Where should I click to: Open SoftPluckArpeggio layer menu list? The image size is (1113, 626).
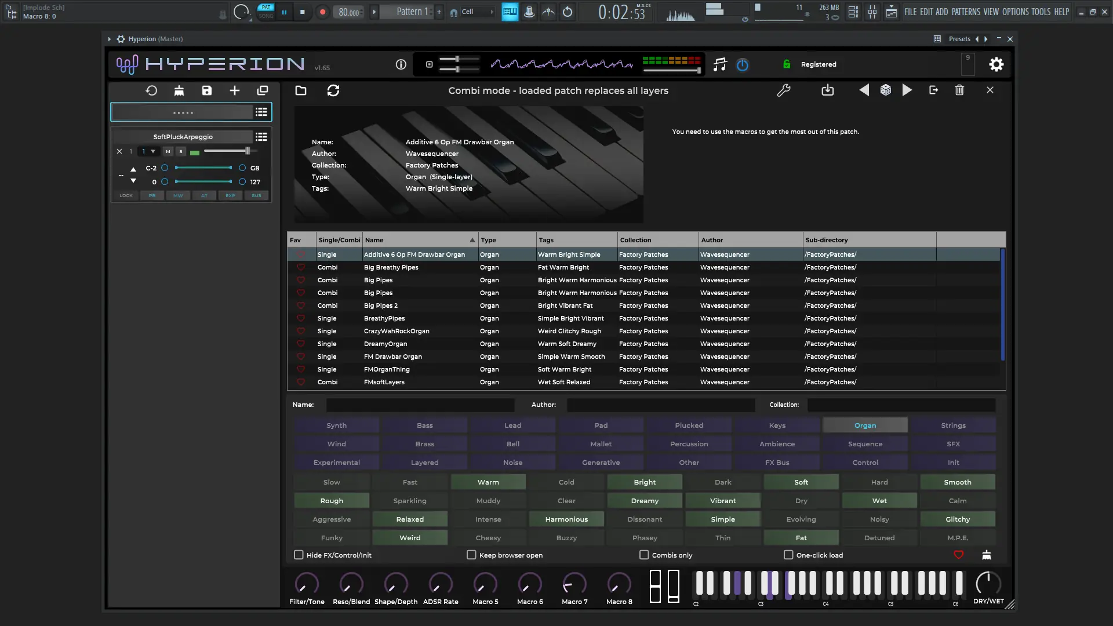[261, 137]
